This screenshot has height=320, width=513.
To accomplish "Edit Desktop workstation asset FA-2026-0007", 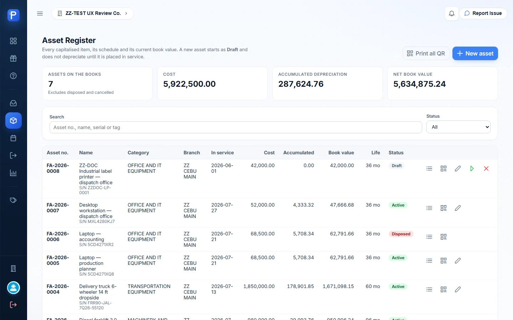I will tap(458, 208).
